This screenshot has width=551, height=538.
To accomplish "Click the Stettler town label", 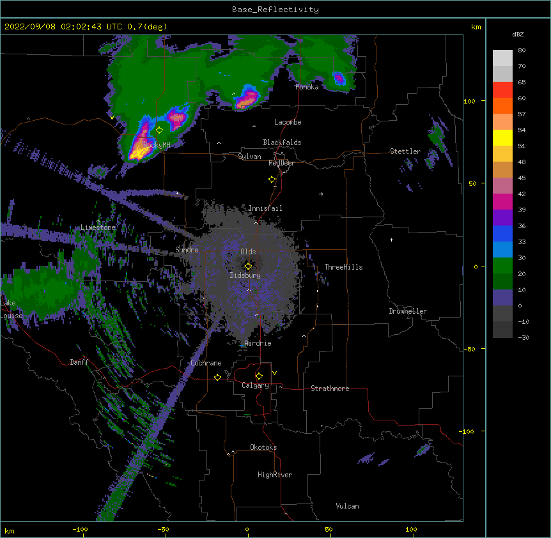I will [x=405, y=151].
